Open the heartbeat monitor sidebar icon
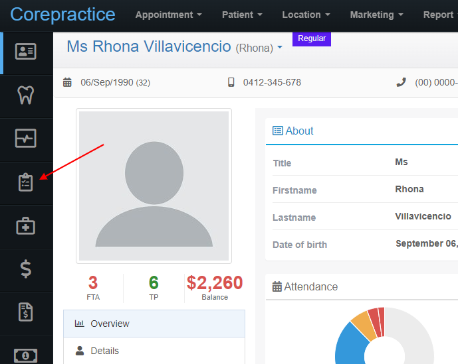Image resolution: width=458 pixels, height=364 pixels. [x=26, y=138]
